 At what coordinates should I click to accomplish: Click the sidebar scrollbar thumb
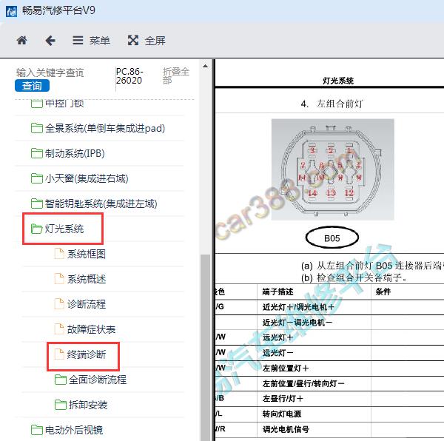205,347
